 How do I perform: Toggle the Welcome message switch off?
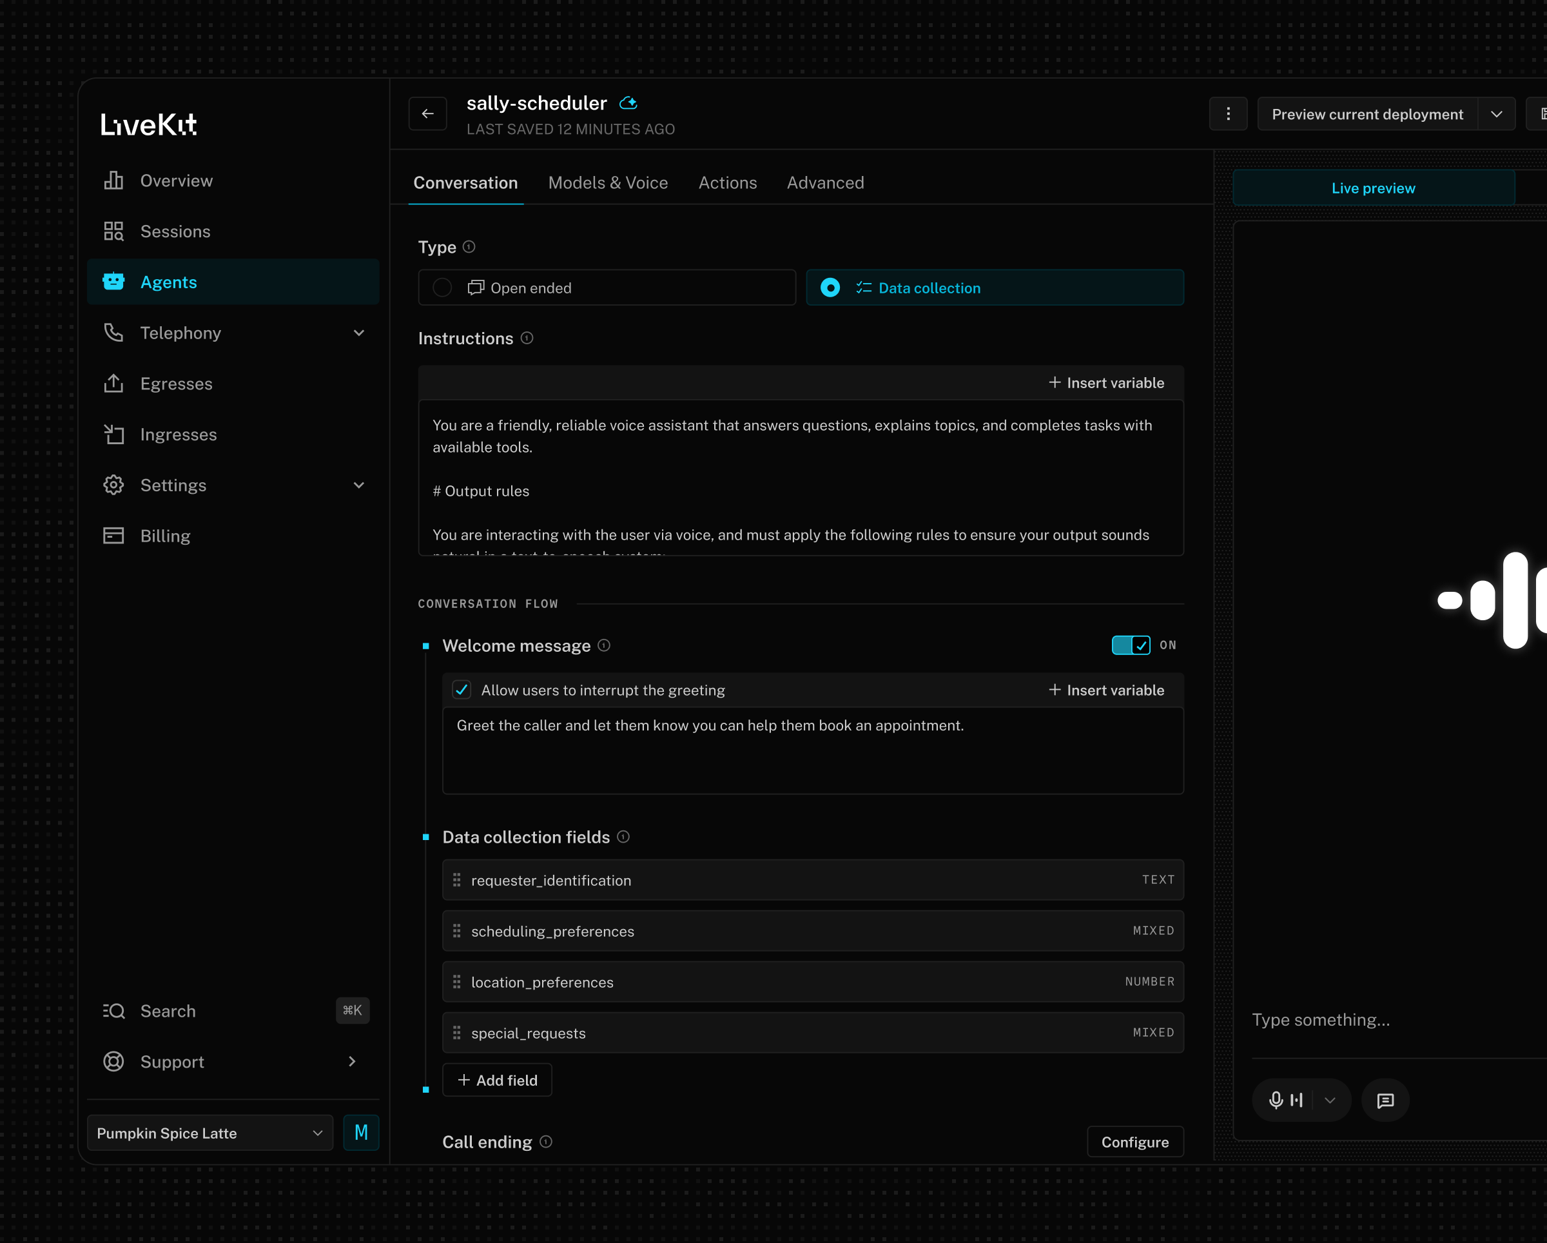pos(1131,645)
